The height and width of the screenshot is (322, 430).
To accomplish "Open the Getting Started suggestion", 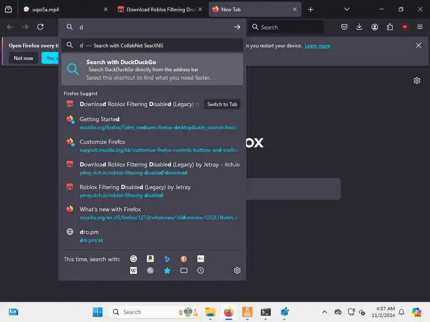I will [152, 123].
